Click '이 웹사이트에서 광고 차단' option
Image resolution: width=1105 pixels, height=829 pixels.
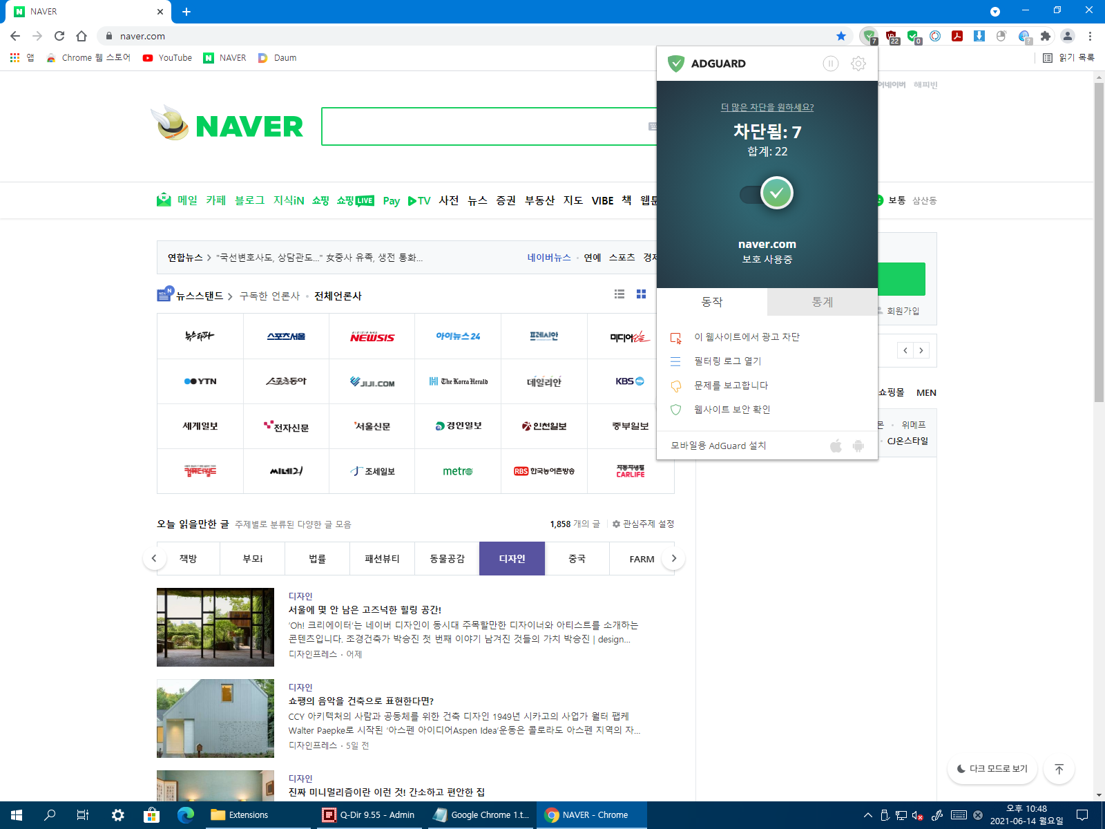coord(747,337)
